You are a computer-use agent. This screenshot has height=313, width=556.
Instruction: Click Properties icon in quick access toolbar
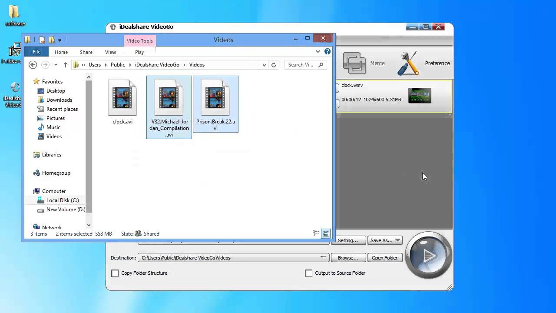(x=42, y=40)
